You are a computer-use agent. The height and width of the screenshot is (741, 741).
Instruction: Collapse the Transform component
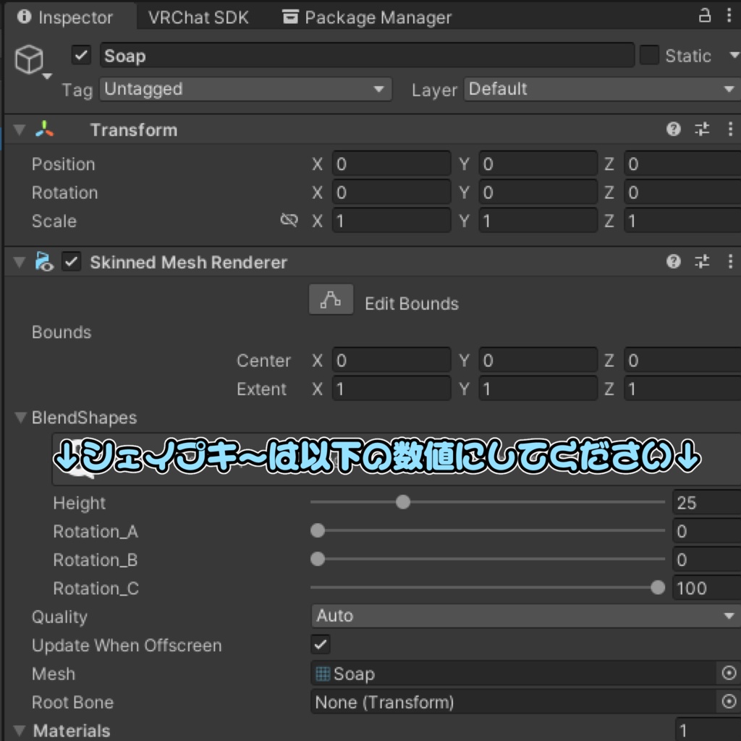[x=20, y=130]
